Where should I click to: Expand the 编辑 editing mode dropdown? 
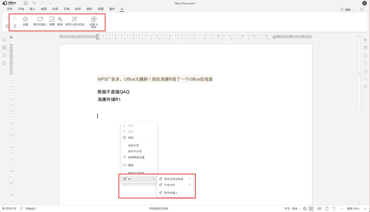click(347, 10)
